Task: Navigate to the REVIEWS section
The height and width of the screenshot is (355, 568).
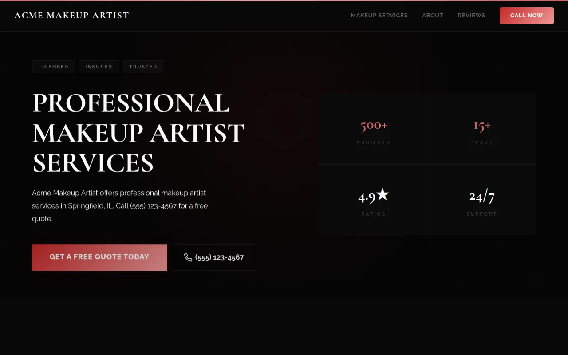Action: click(x=471, y=16)
